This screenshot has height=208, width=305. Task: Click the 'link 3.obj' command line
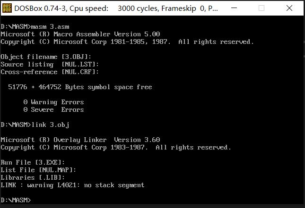tap(35, 125)
